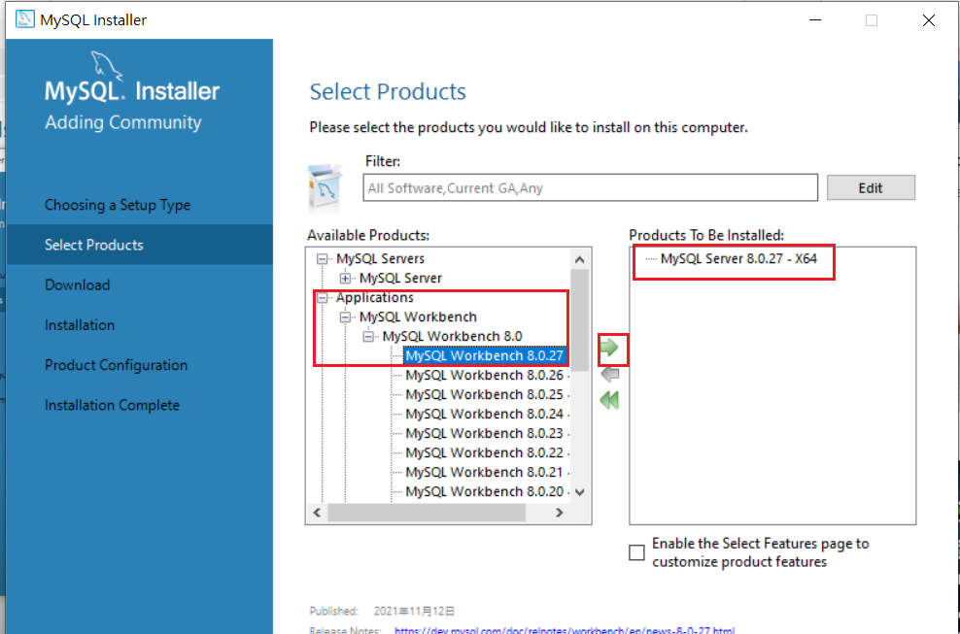Image resolution: width=960 pixels, height=634 pixels.
Task: Select MySQL Workbench 8.0.23 in tree
Action: pyautogui.click(x=484, y=434)
